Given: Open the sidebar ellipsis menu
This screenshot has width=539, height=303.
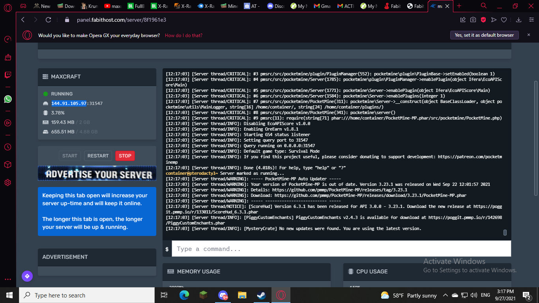Looking at the screenshot, I should pyautogui.click(x=7, y=279).
